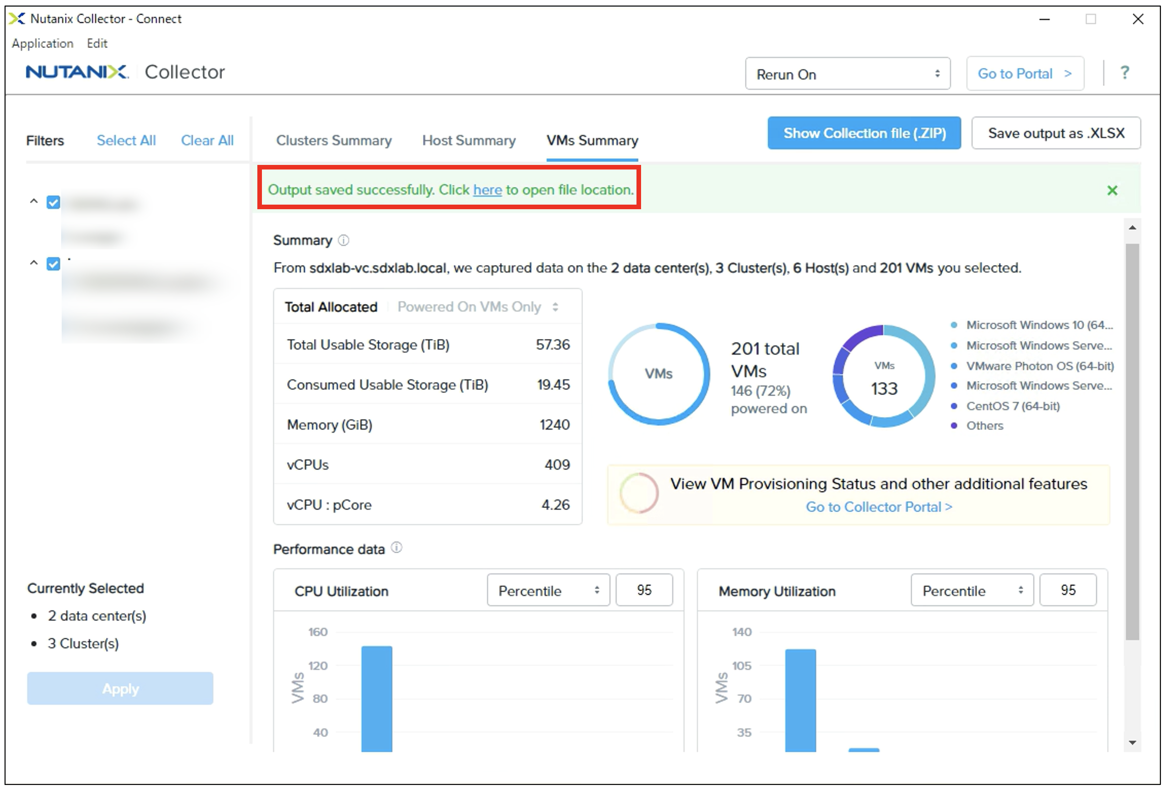Open the CPU Utilization Percentile dropdown

click(x=548, y=590)
